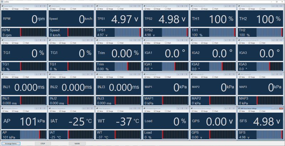This screenshot has height=146, width=285.
Task: Click the MARK button
Action: (x=77, y=144)
